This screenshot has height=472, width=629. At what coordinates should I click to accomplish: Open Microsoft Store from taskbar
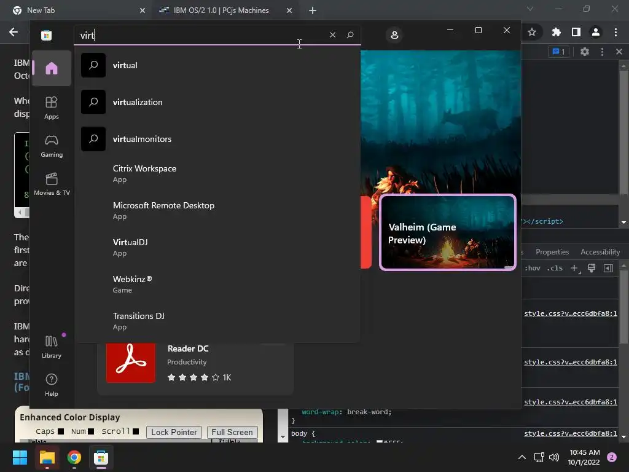(101, 457)
